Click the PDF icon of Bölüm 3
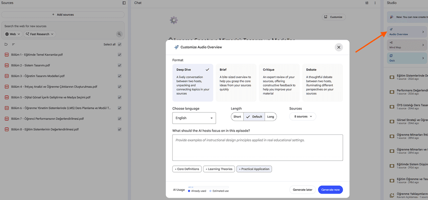 click(x=7, y=76)
